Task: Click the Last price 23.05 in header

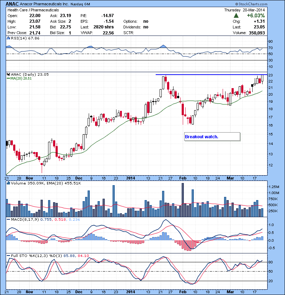Action: 259,27
